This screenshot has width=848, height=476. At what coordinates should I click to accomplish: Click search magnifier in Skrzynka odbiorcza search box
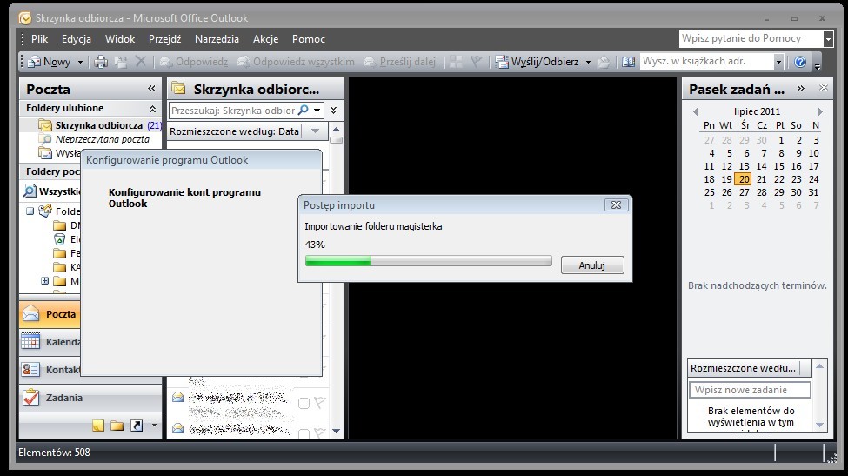(x=303, y=111)
